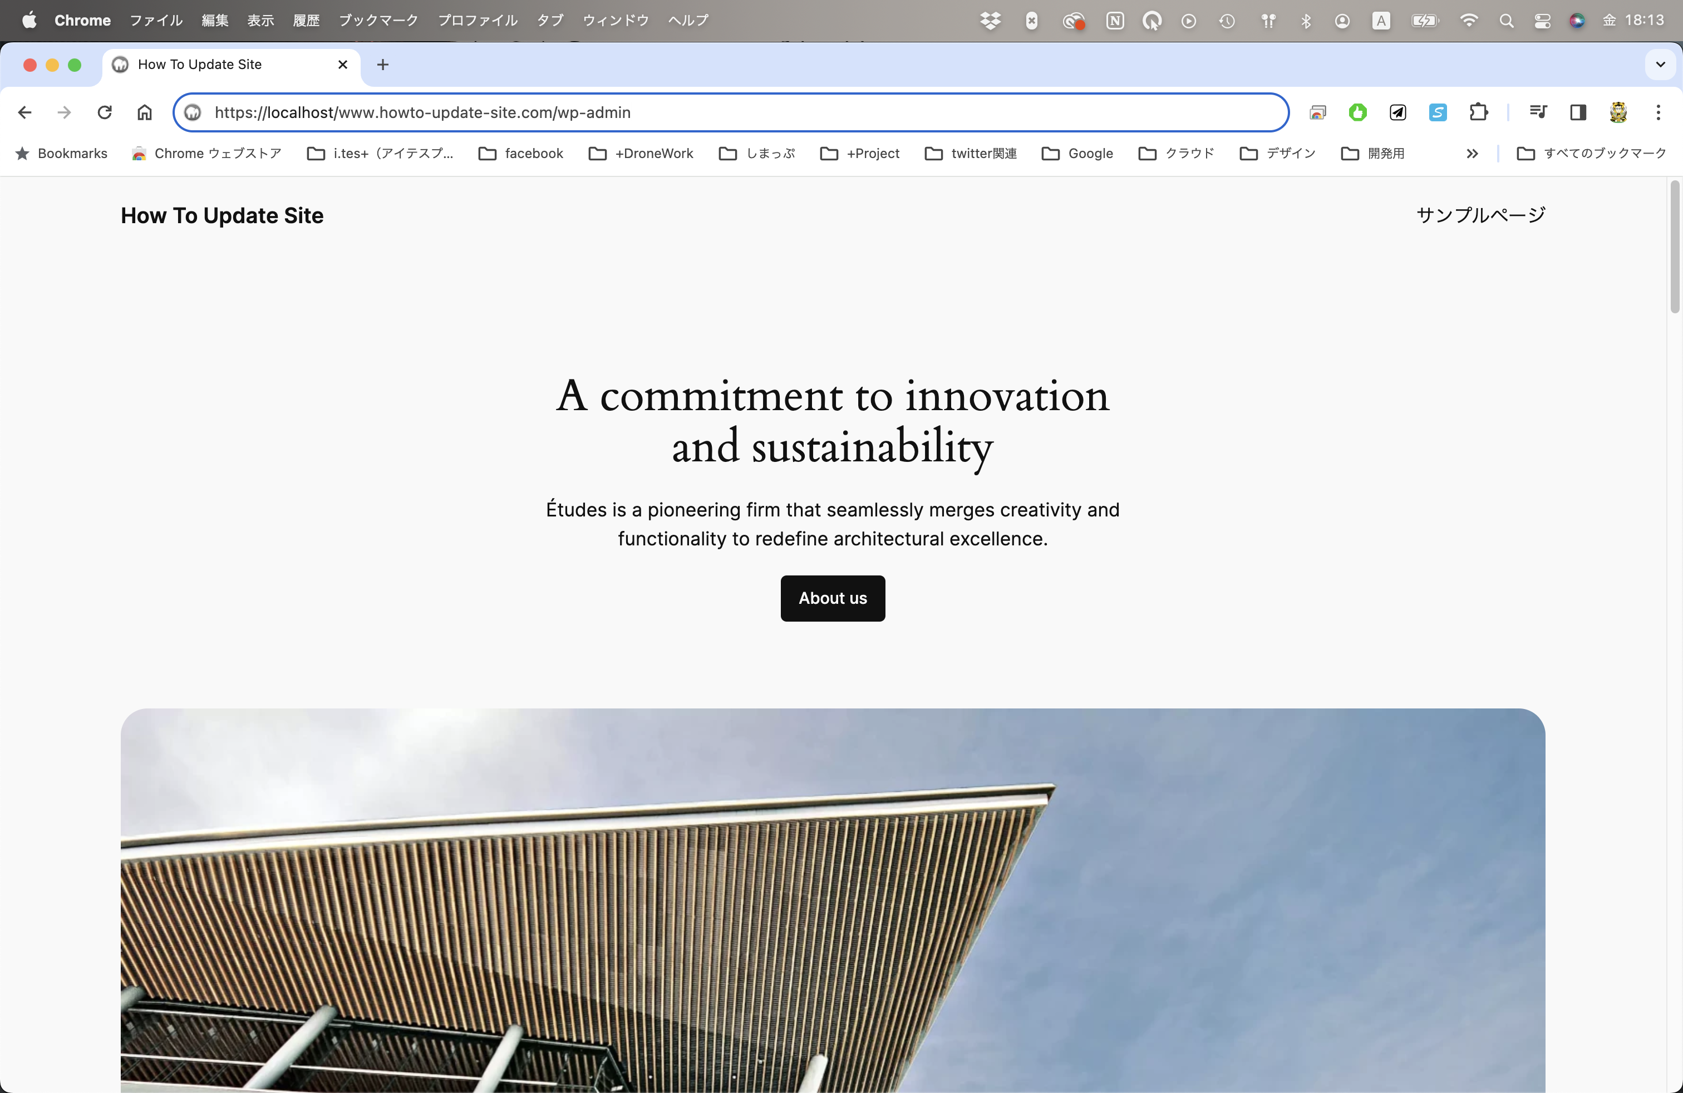The image size is (1683, 1093).
Task: Open the クラウド bookmark folder
Action: pos(1177,154)
